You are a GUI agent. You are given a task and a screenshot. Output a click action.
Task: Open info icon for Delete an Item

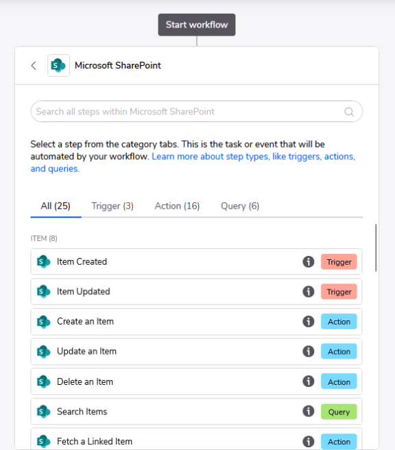tap(309, 381)
